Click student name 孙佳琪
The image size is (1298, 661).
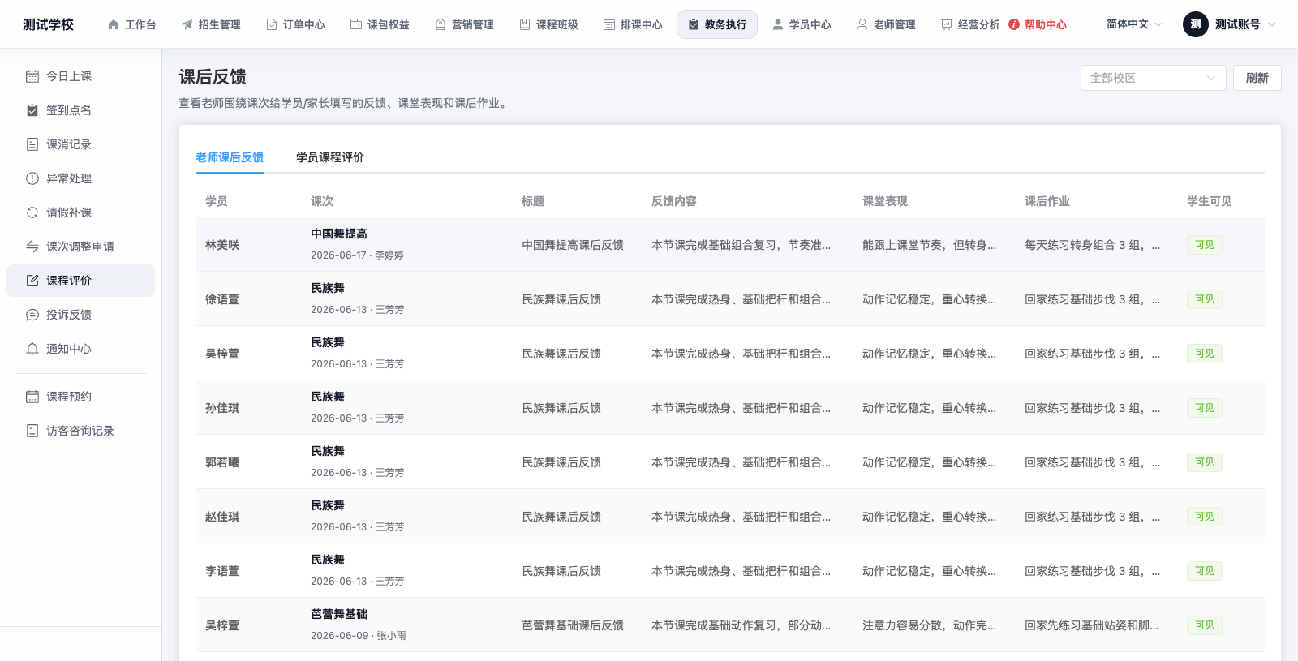click(222, 408)
